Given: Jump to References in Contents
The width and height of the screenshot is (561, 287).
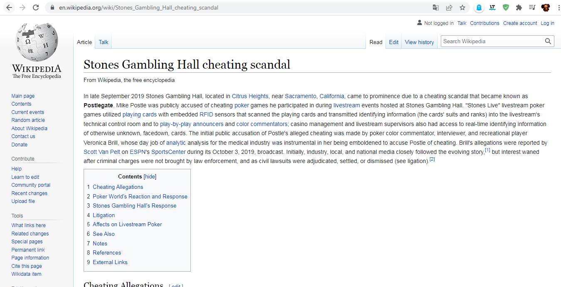Looking at the screenshot, I should [x=107, y=253].
